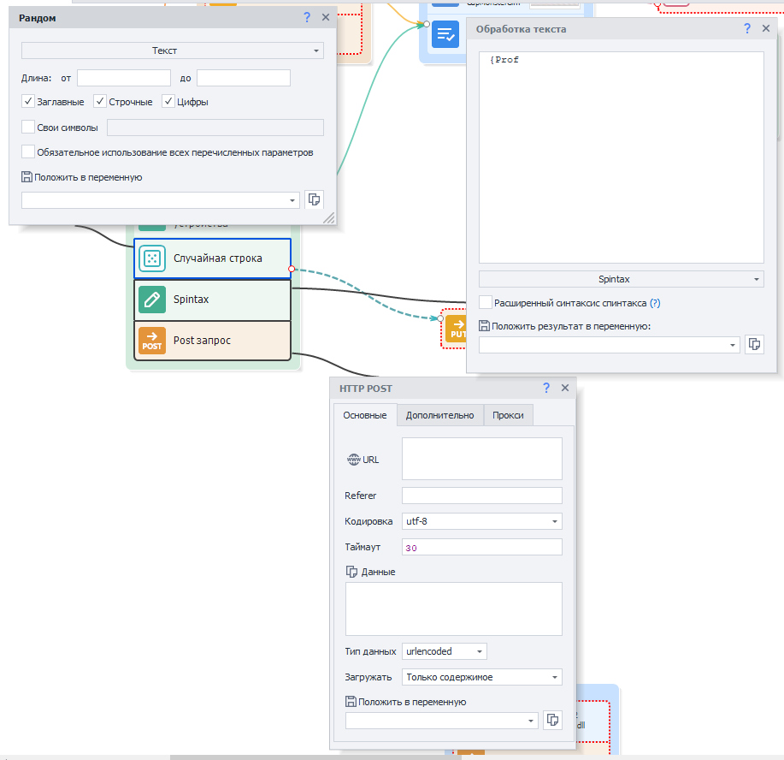This screenshot has height=760, width=784.
Task: Click the question mark in Обработка текста header
Action: tap(746, 29)
